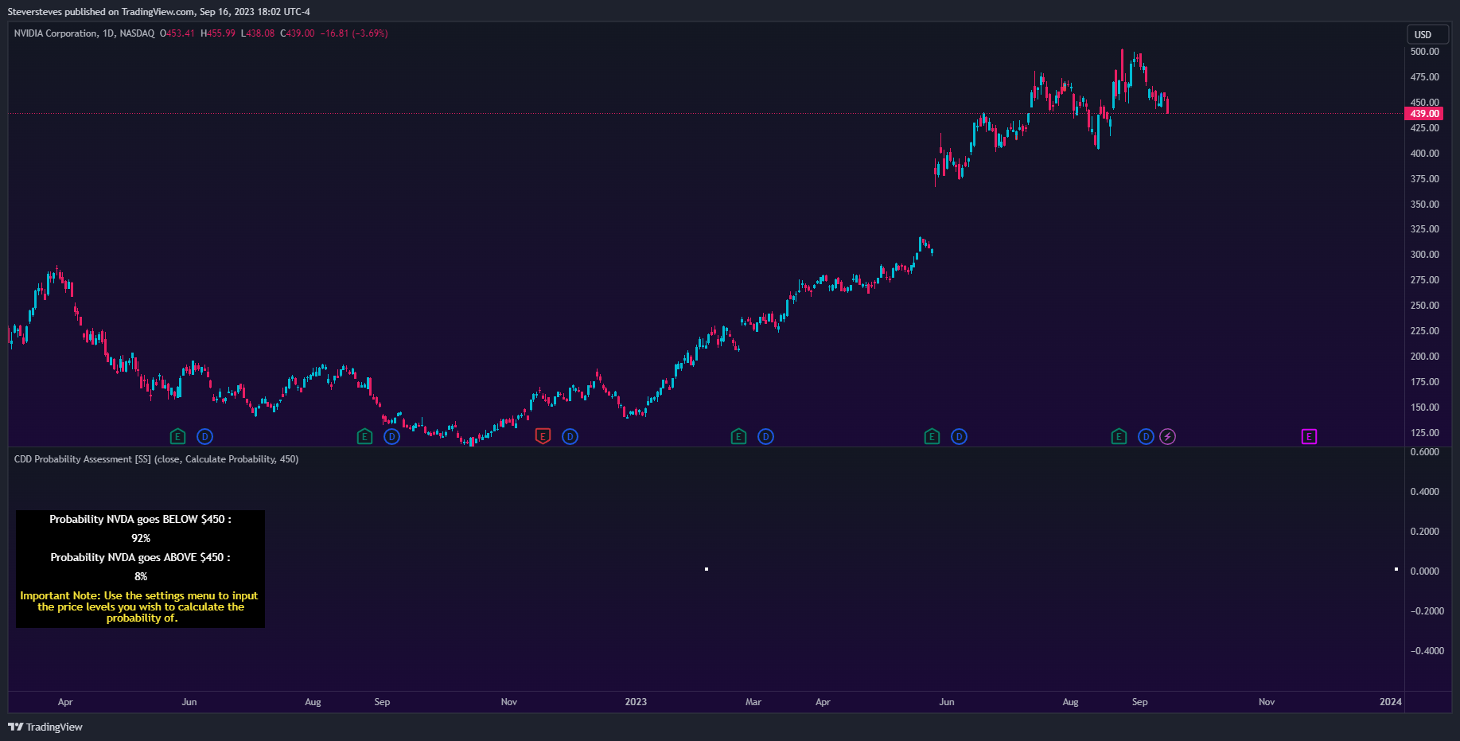
Task: Open the green earnings marker before June 2022
Action: 178,436
